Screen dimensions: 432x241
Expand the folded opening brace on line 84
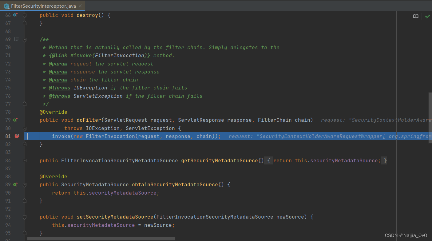269,160
